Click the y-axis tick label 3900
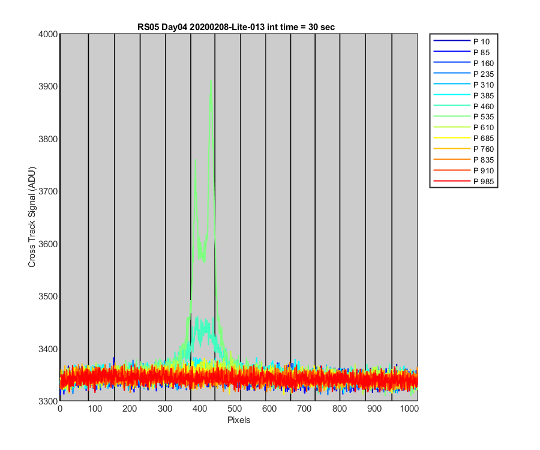This screenshot has width=540, height=450. pyautogui.click(x=48, y=86)
